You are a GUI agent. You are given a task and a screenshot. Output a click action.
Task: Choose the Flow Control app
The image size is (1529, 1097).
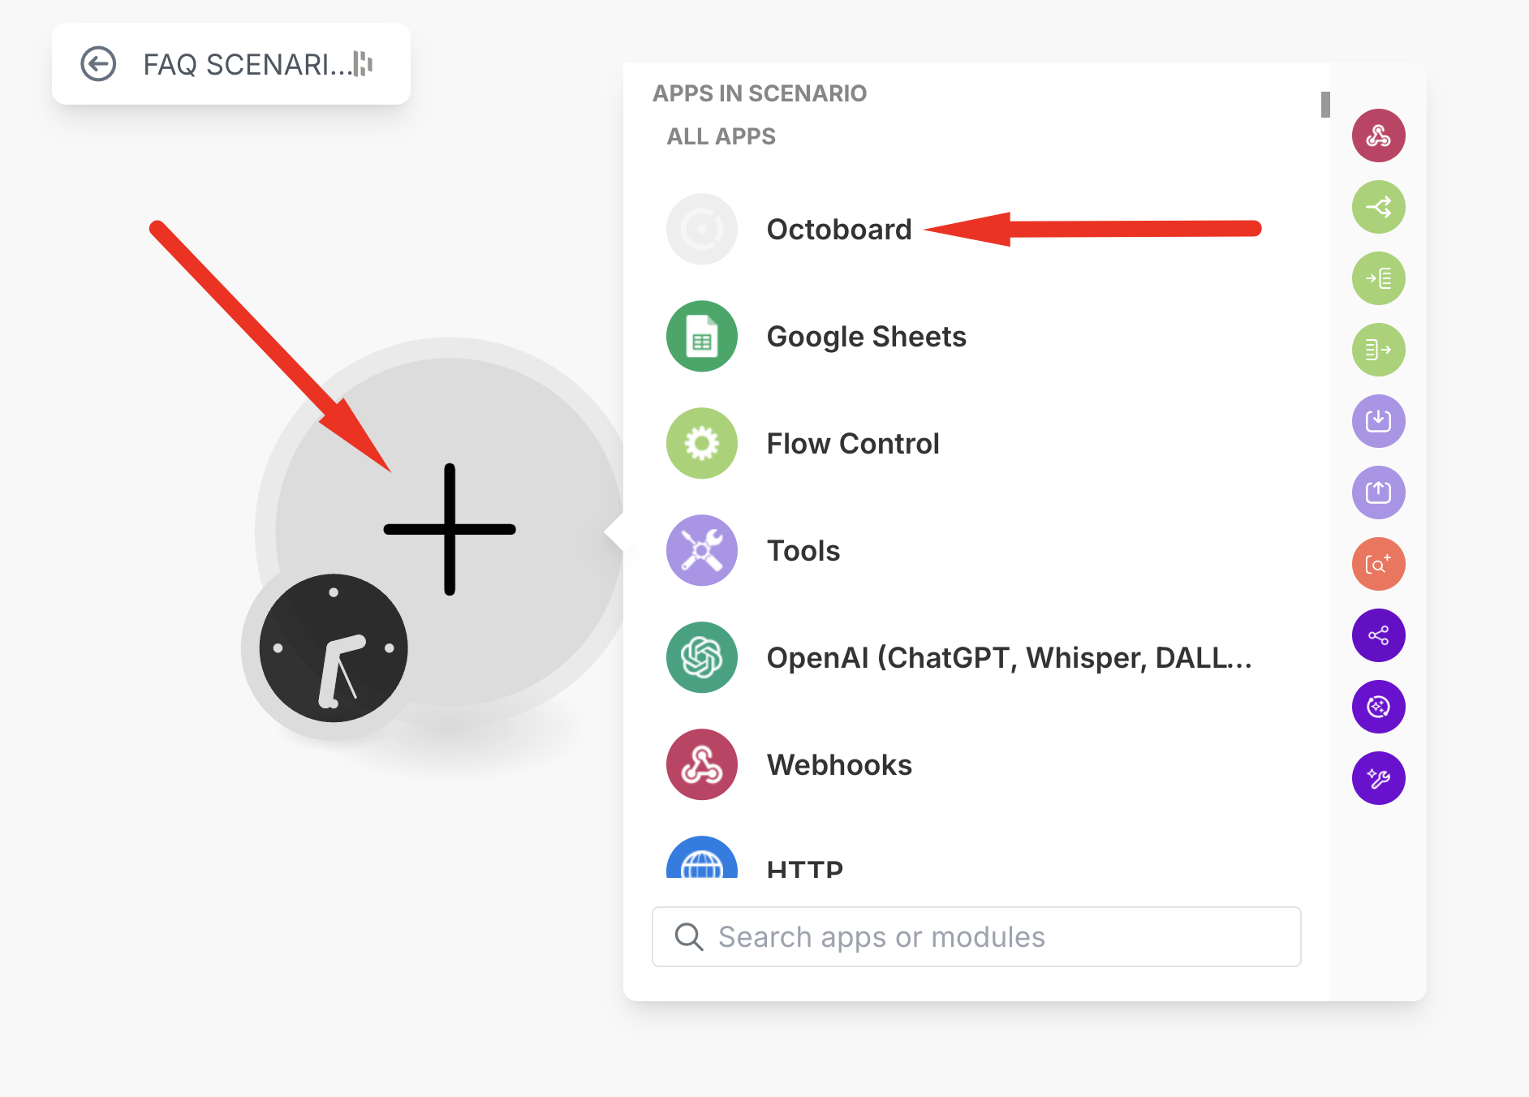(852, 444)
